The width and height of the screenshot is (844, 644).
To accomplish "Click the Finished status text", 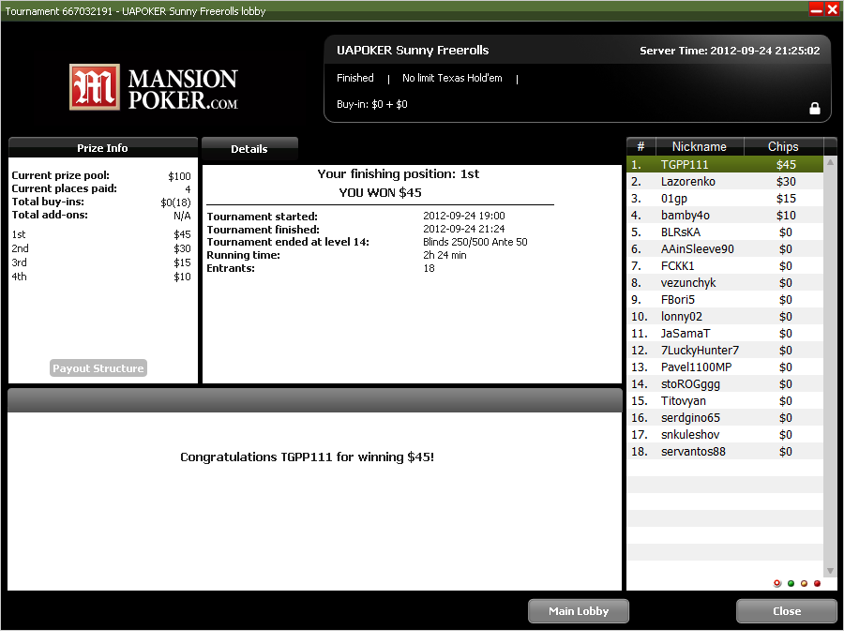I will pyautogui.click(x=355, y=78).
